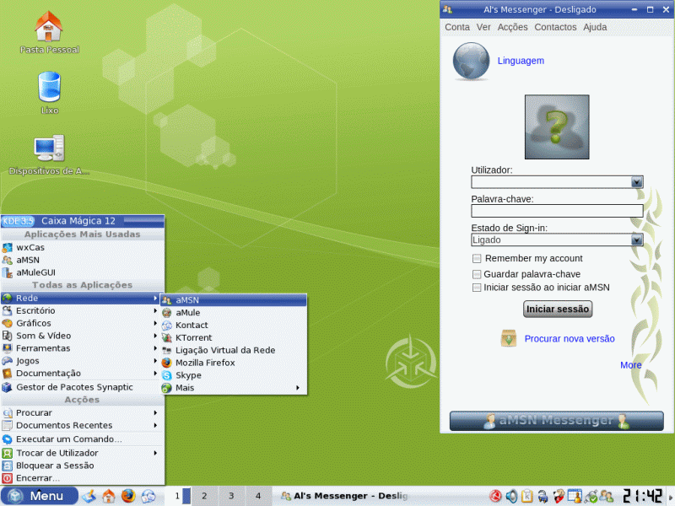Open Gestor de Pacotes Synaptic
Image resolution: width=675 pixels, height=506 pixels.
point(83,387)
